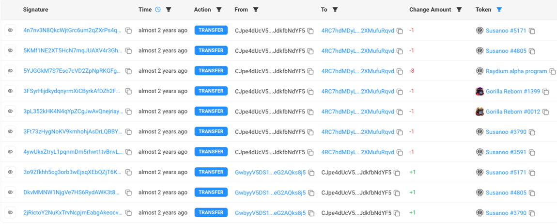This screenshot has height=224, width=557.
Task: Copy signature DkvMMNW1NjgVe7HS6RydAWK3t8
Action: [x=128, y=193]
